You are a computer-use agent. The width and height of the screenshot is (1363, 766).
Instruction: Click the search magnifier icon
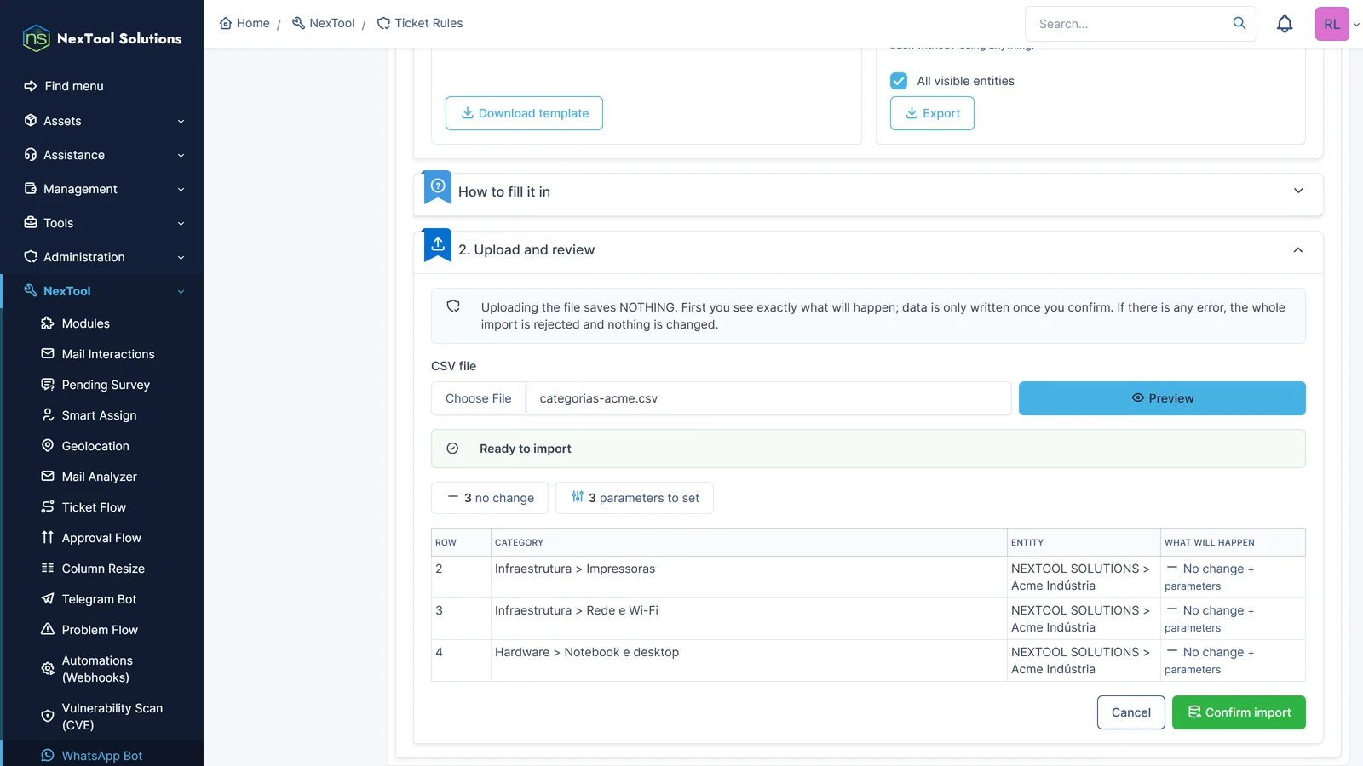coord(1239,23)
